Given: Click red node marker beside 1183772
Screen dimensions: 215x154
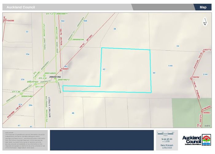Looking at the screenshot, I should click(204, 51).
